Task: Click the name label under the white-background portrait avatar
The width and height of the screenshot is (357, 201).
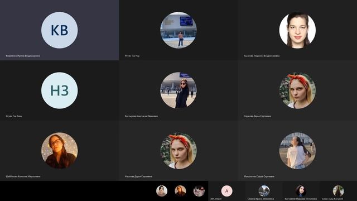Action: point(262,56)
